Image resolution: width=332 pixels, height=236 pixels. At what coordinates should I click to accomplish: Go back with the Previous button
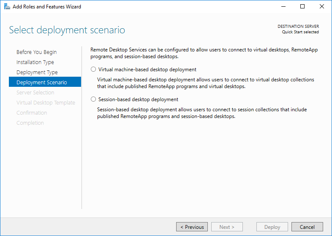(192, 227)
